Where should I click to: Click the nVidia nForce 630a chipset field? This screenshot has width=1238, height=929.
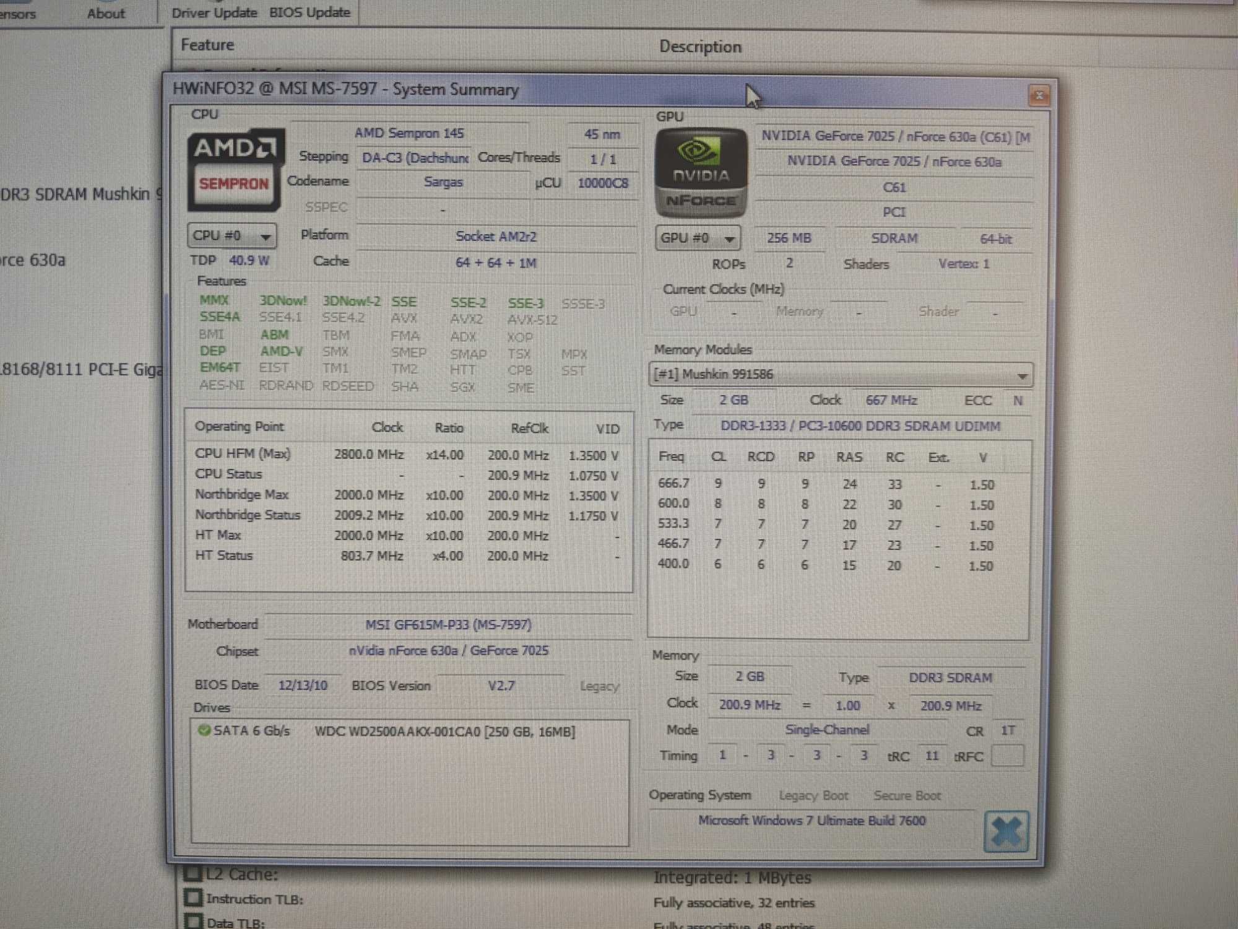[448, 651]
